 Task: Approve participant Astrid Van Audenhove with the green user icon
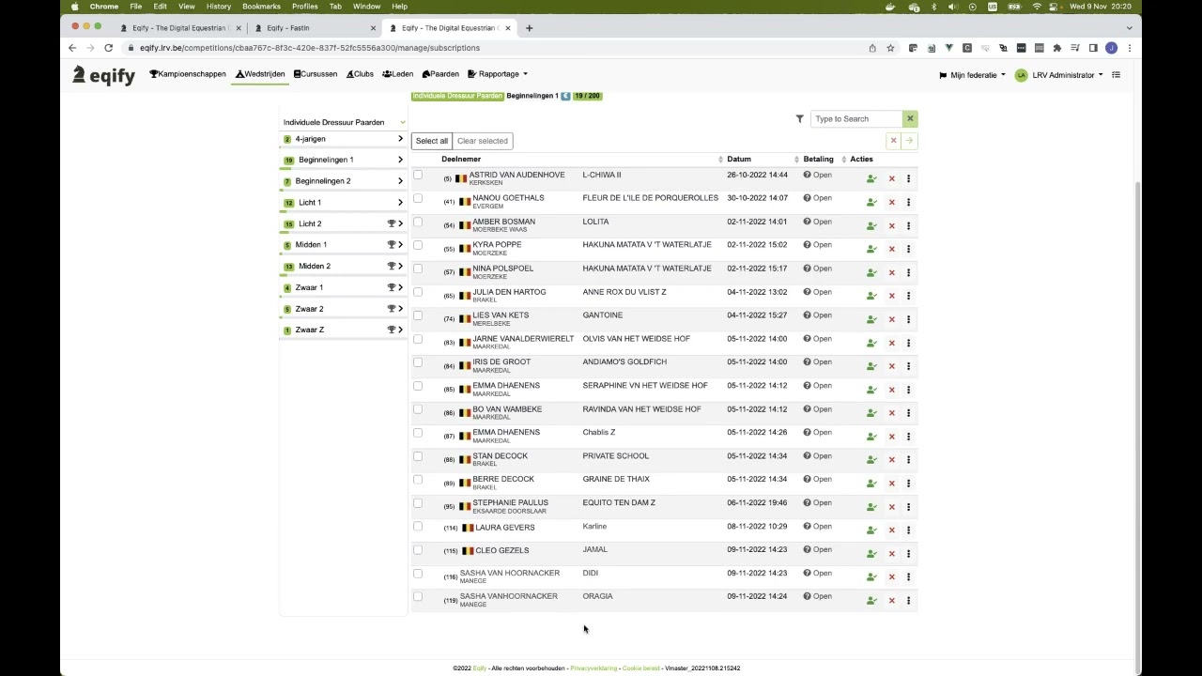871,178
